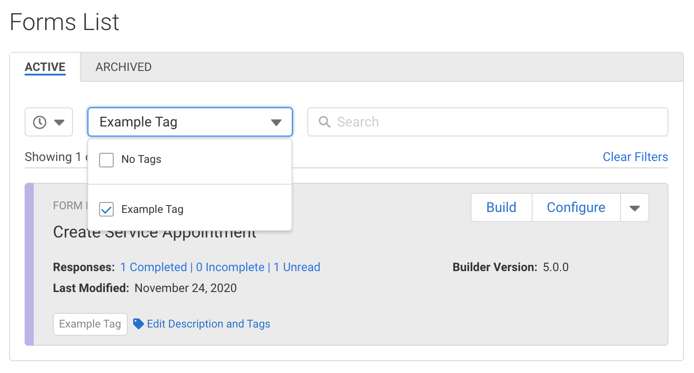This screenshot has width=694, height=373.
Task: Click the Clear Filters link
Action: [x=635, y=157]
